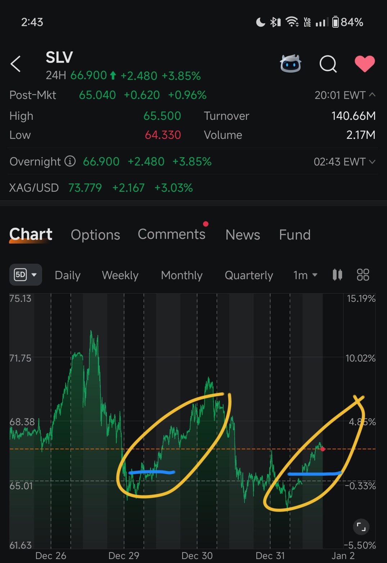This screenshot has width=387, height=563.
Task: Tap the Dec 31 date label
Action: [x=270, y=556]
